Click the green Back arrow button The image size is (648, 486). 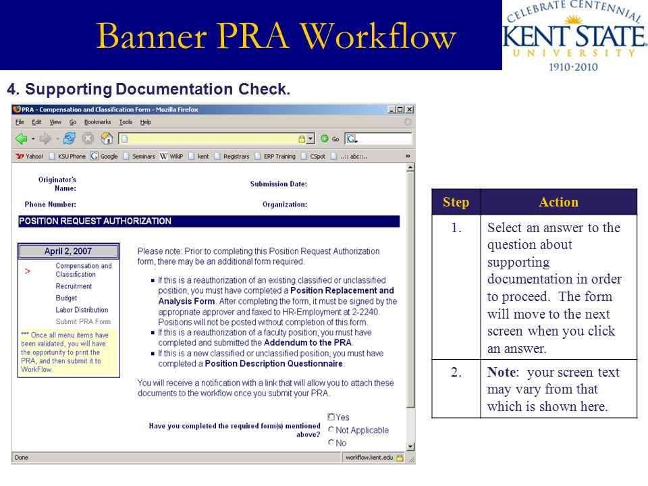click(21, 139)
